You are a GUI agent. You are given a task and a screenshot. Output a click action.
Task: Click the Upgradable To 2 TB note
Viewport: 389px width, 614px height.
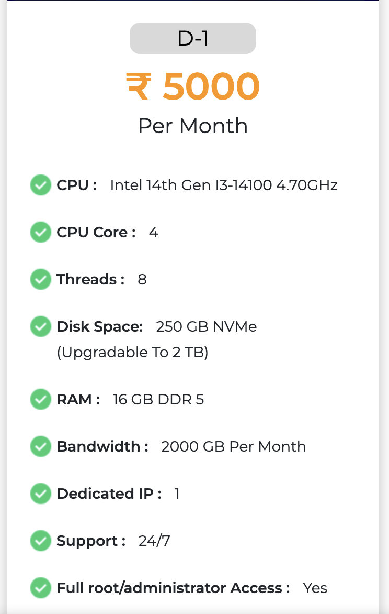[132, 353]
